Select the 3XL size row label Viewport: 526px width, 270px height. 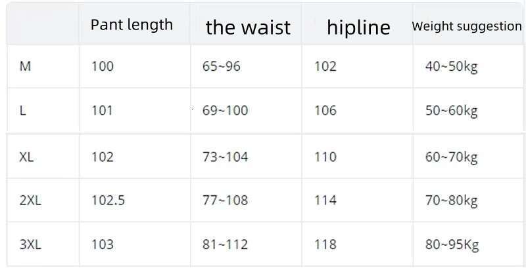coord(30,244)
